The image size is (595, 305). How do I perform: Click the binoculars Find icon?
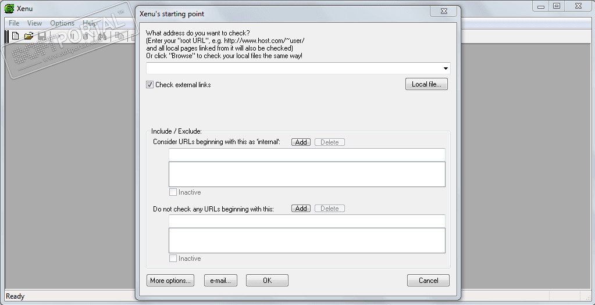[102, 36]
